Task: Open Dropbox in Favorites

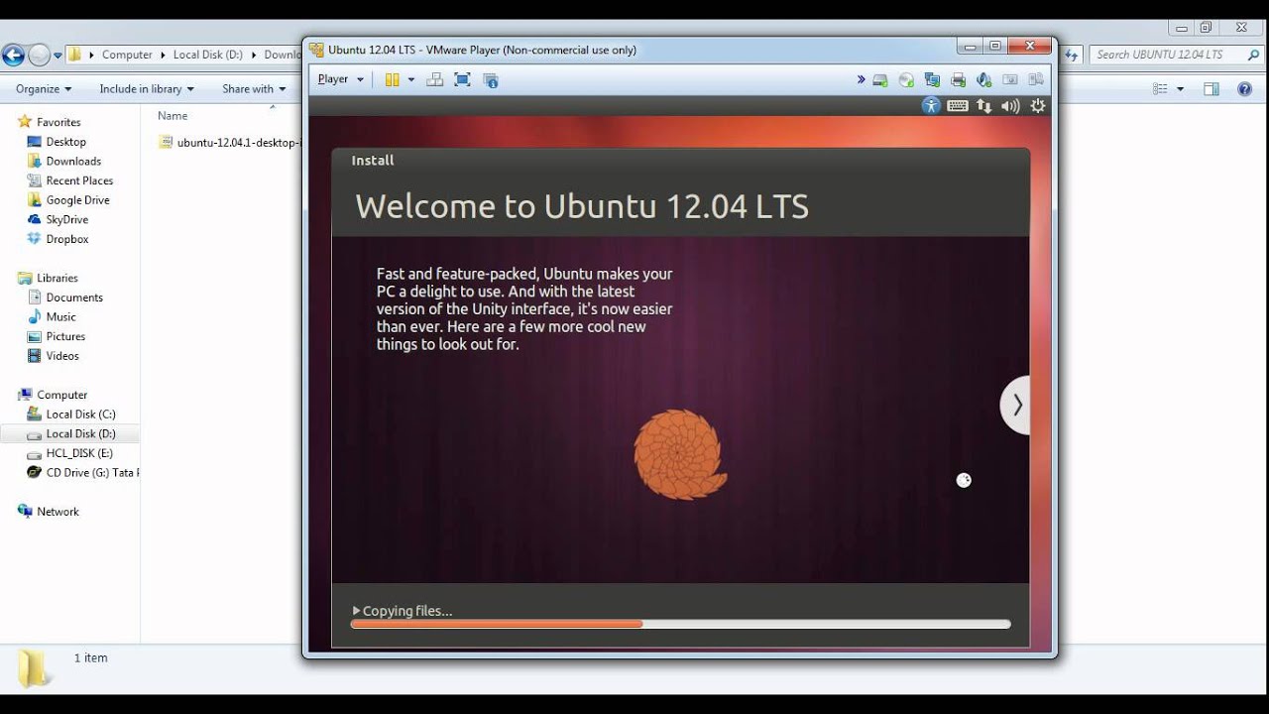Action: click(67, 239)
